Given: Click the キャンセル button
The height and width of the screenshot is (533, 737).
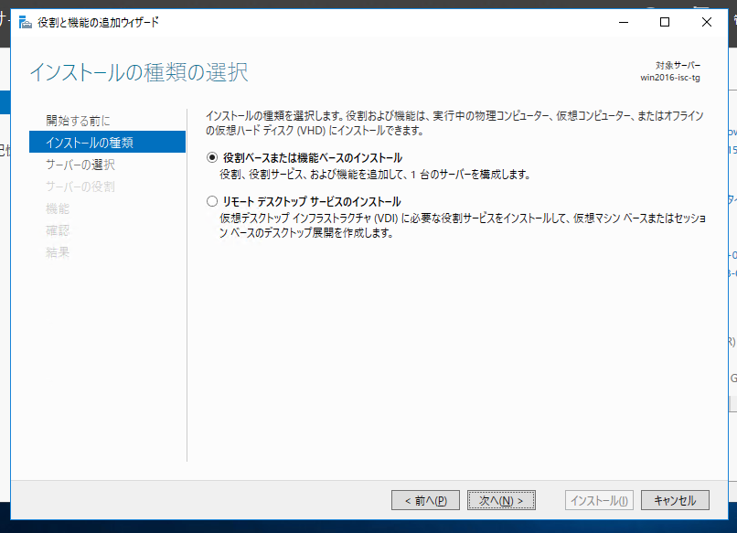Looking at the screenshot, I should (675, 501).
